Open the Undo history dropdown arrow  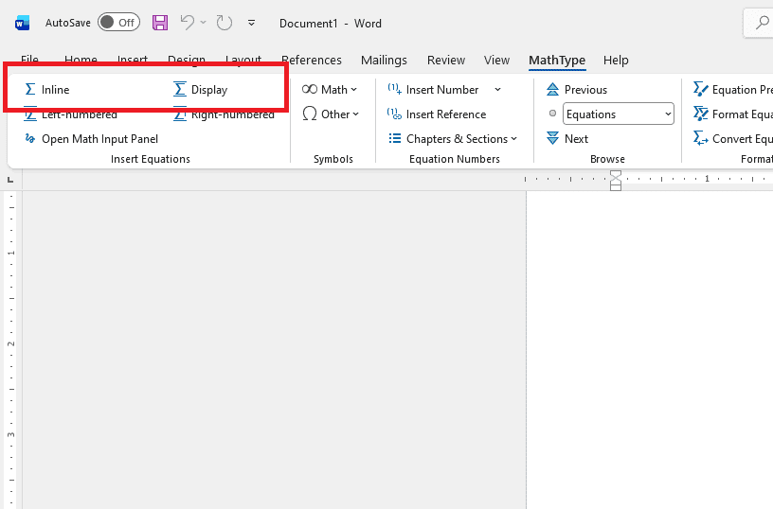203,23
